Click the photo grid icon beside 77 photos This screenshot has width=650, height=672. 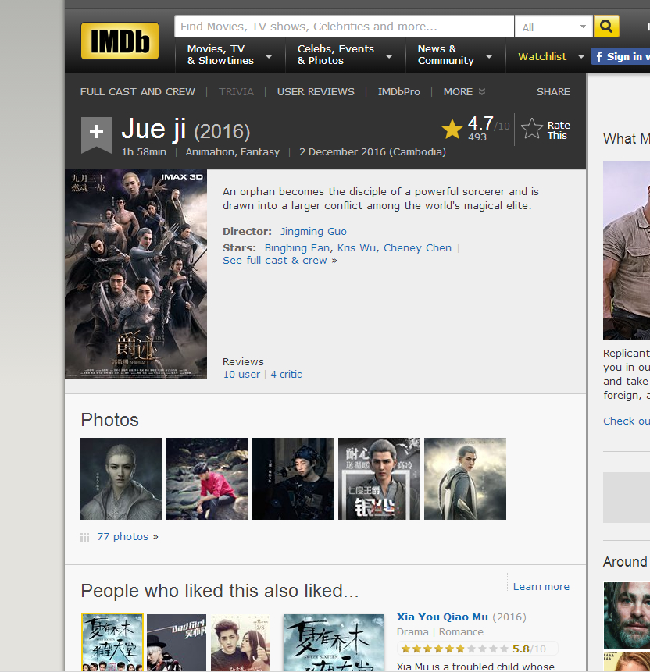point(85,537)
